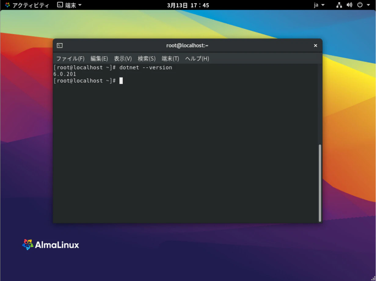Open the ファイル(F) menu
This screenshot has height=281, width=376.
[x=70, y=58]
